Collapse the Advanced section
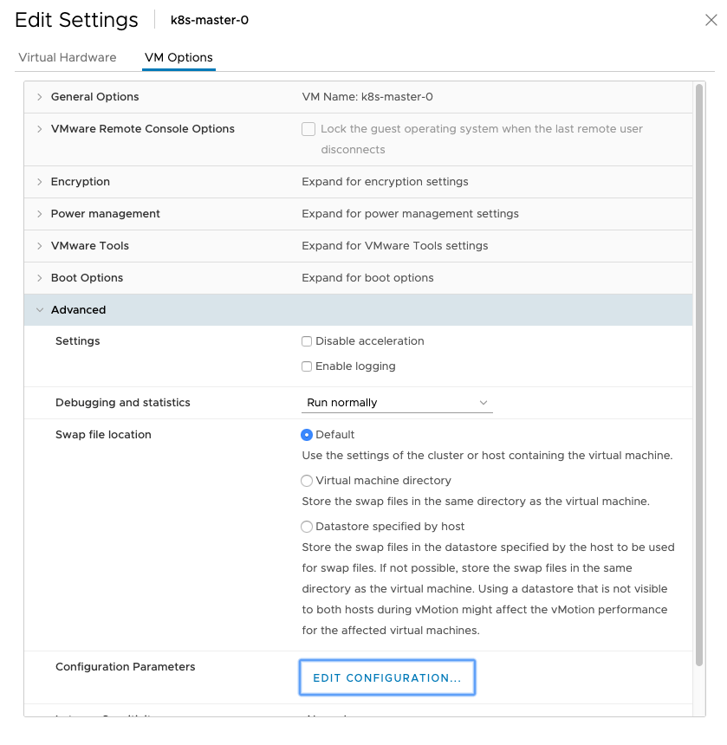This screenshot has height=745, width=727. tap(39, 310)
